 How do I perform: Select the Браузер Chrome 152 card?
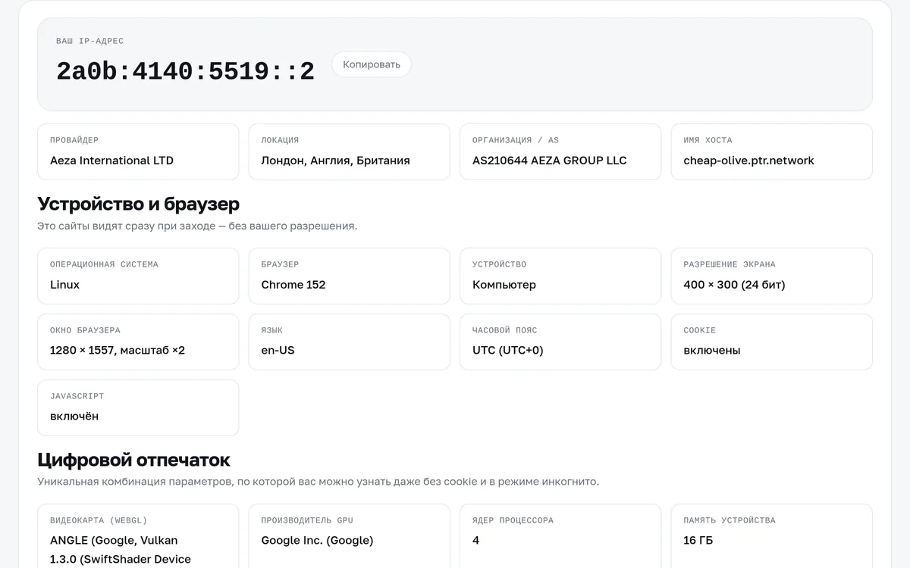tap(350, 276)
